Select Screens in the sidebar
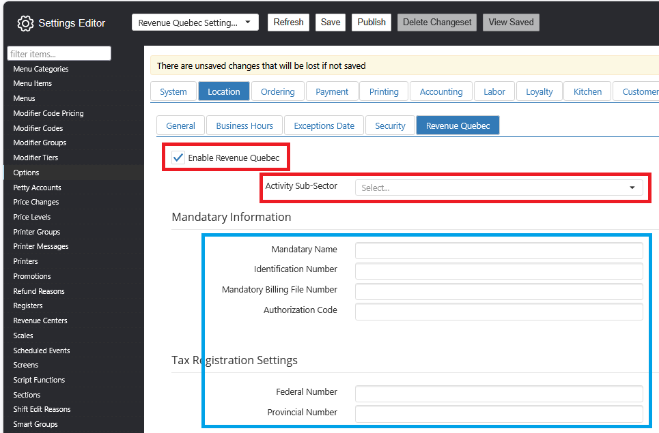This screenshot has width=659, height=433. point(26,365)
